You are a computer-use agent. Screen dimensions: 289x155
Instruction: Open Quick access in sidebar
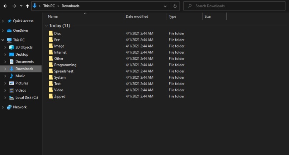(x=23, y=21)
